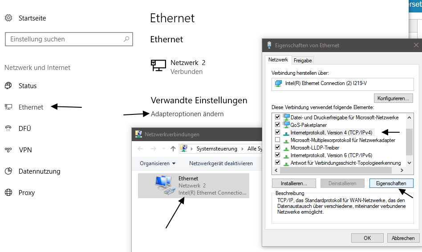Open the Organisieren dropdown menu

158,163
